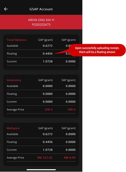Open the Malaysia section heading
Viewport: 126px width, 172px height.
[x=13, y=128]
